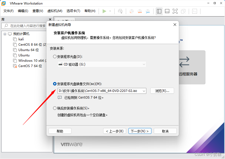Select Windows 10 x64 in the library
225x159 pixels.
pos(32,61)
